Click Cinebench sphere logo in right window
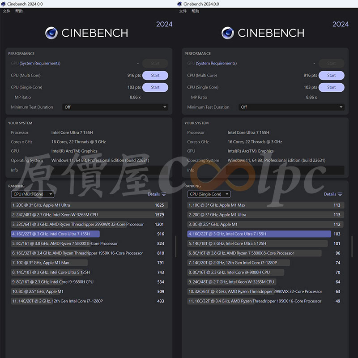The image size is (358, 358). (228, 33)
